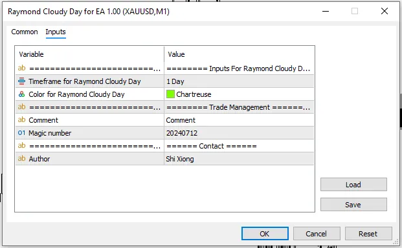402x248 pixels.
Task: Select the 'Color for Raymond Cloudy Day' variable
Action: tap(76, 94)
